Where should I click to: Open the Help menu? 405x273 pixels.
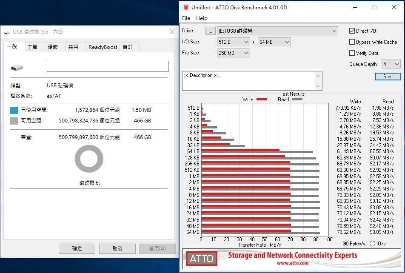tap(202, 18)
